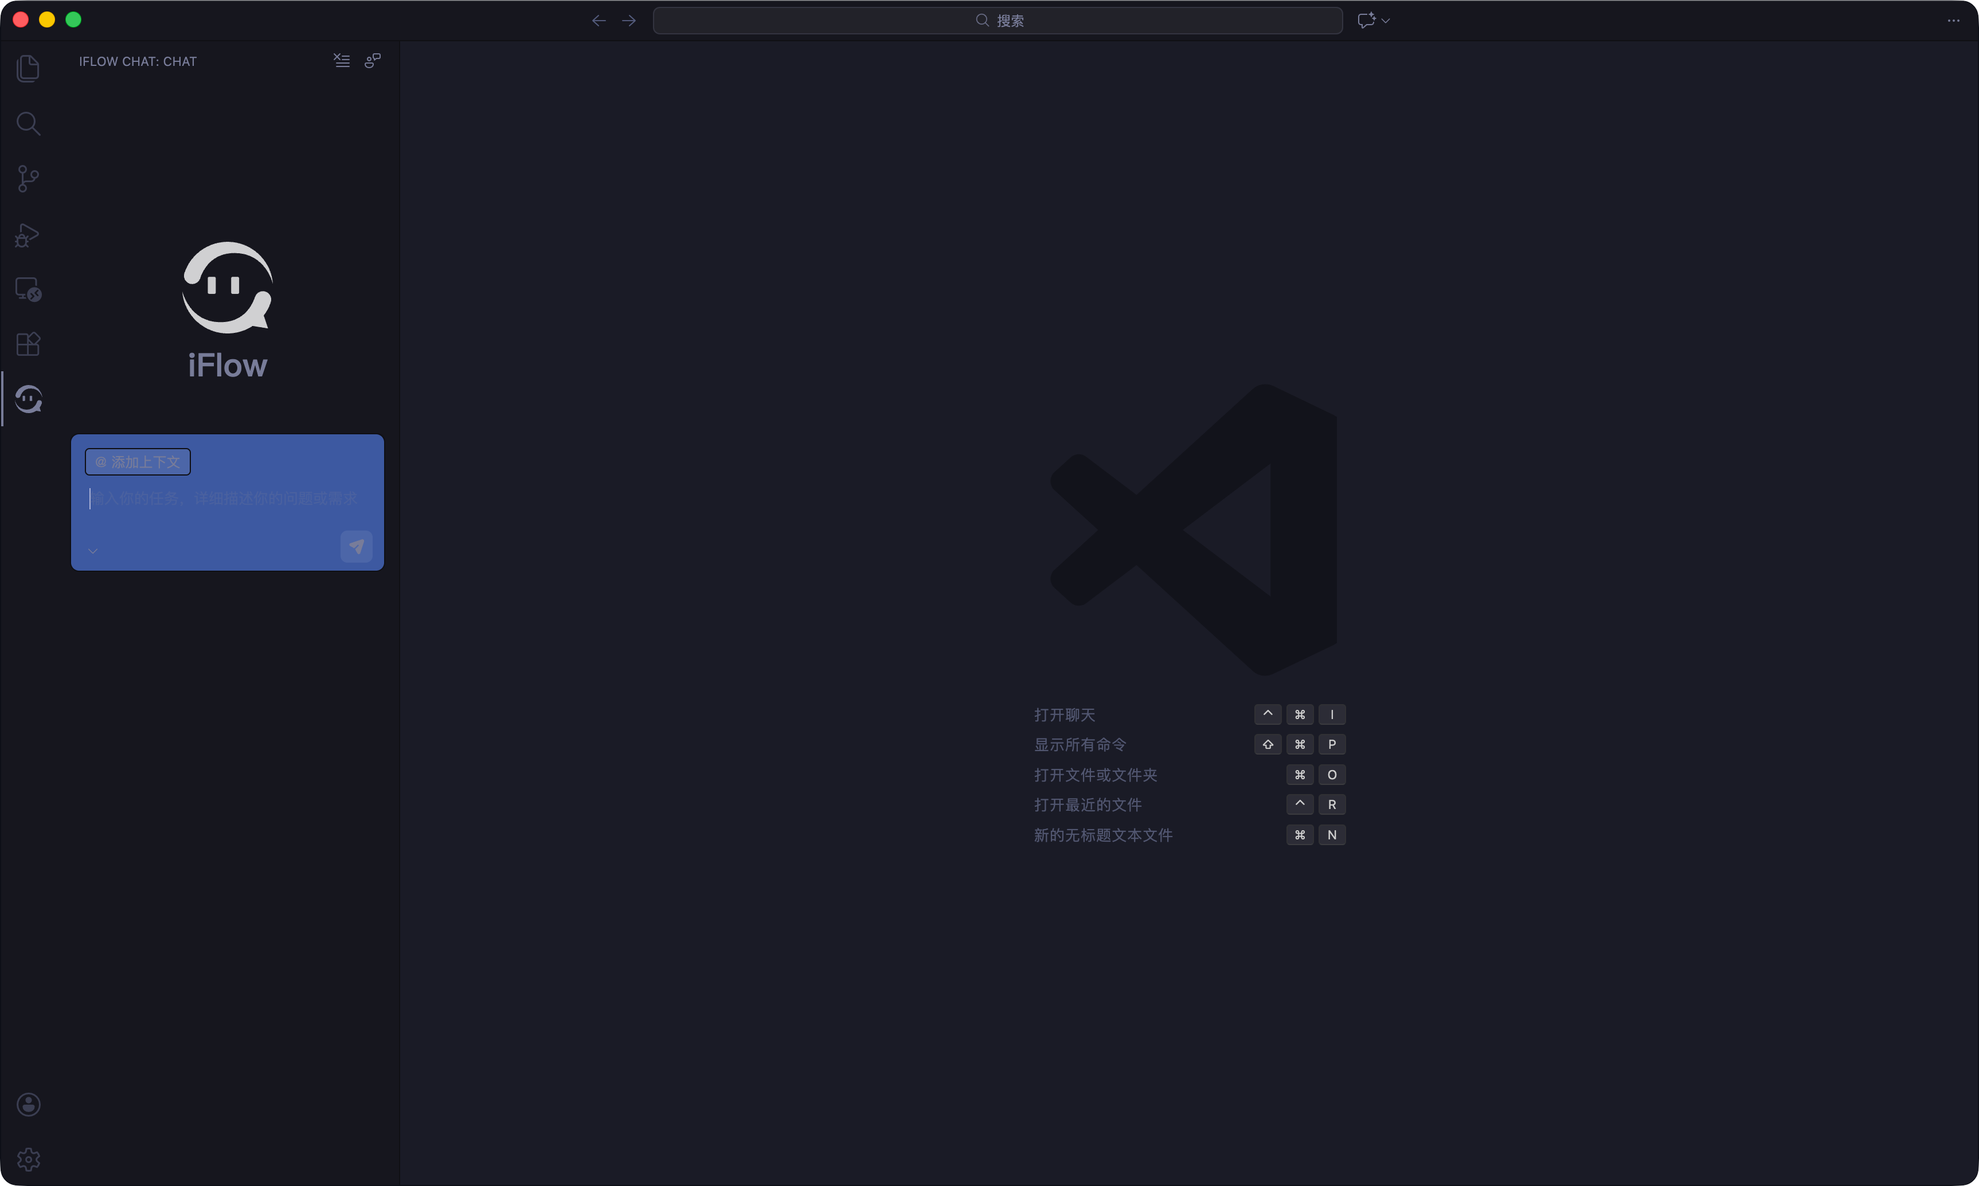Open the Remote Explorer view
Screen dimensions: 1979x1186
pyautogui.click(x=28, y=289)
